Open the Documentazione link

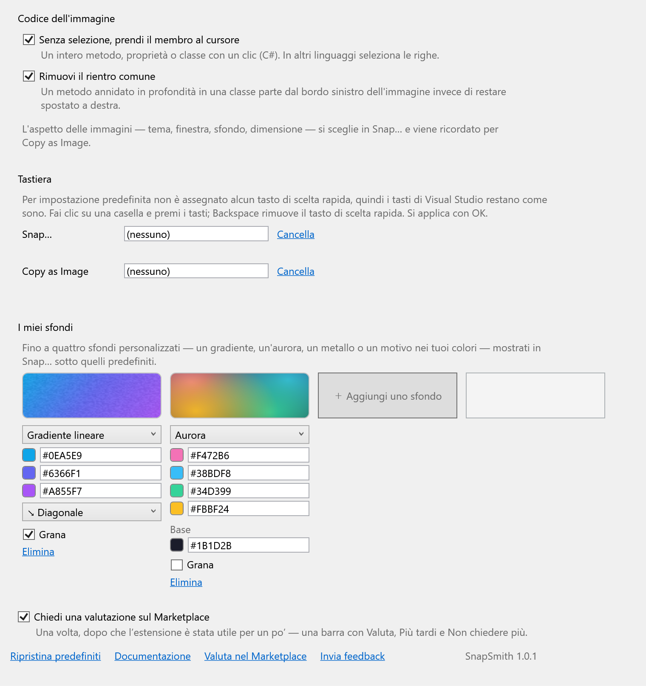pos(153,656)
